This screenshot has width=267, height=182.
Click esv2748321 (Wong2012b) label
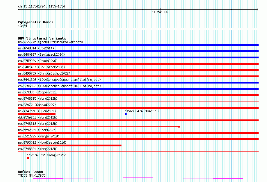coord(38,149)
